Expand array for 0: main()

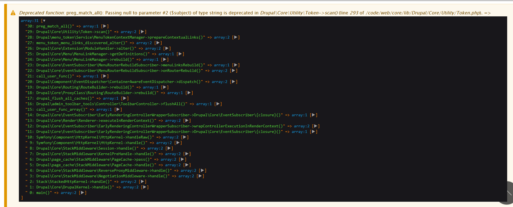(x=82, y=193)
